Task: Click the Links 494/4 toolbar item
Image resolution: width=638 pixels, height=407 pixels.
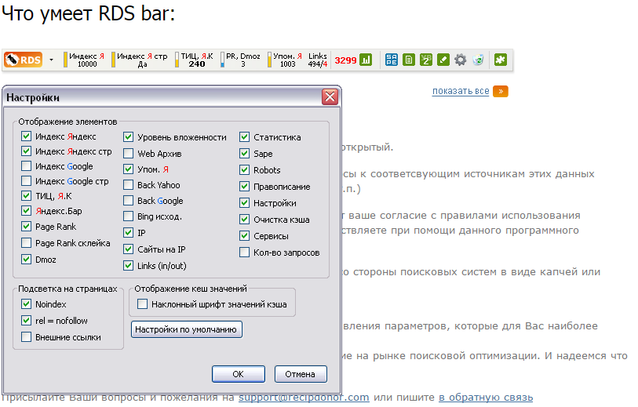Action: (x=317, y=60)
